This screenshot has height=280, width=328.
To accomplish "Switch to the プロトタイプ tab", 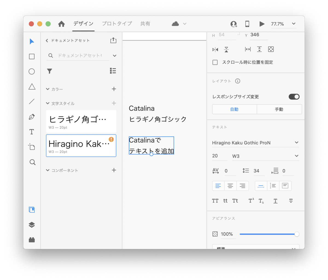I will pyautogui.click(x=117, y=24).
